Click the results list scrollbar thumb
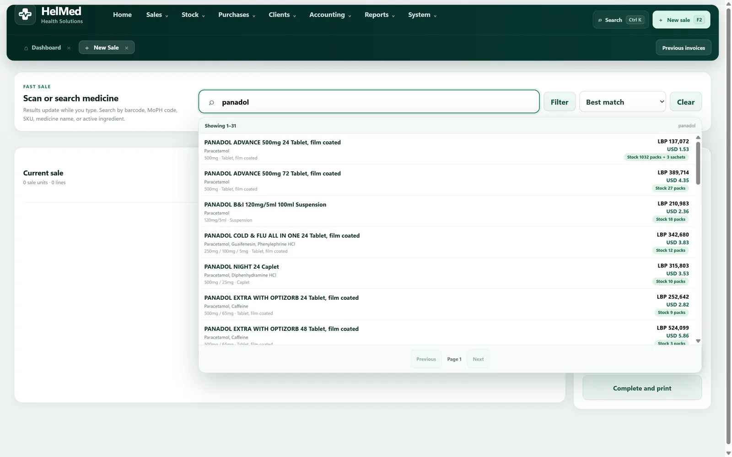Viewport: 732px width, 457px height. [698, 163]
